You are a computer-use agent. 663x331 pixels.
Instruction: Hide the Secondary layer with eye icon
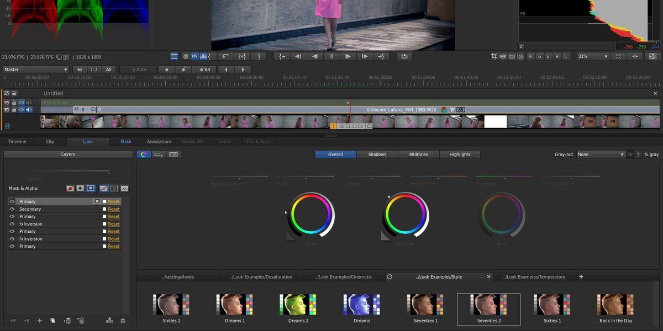point(12,209)
